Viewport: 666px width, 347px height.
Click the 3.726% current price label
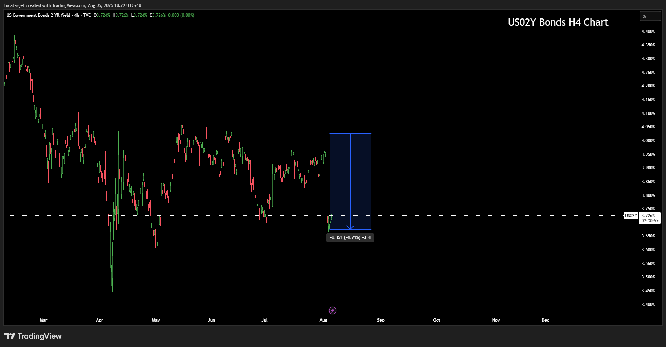click(x=648, y=216)
